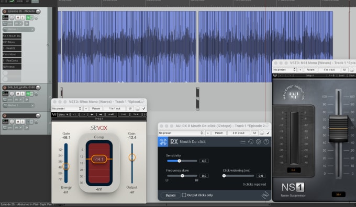Viewport: 356px width, 207px height.
Task: Open NS1 Mono No preset dropdown
Action: (285, 70)
